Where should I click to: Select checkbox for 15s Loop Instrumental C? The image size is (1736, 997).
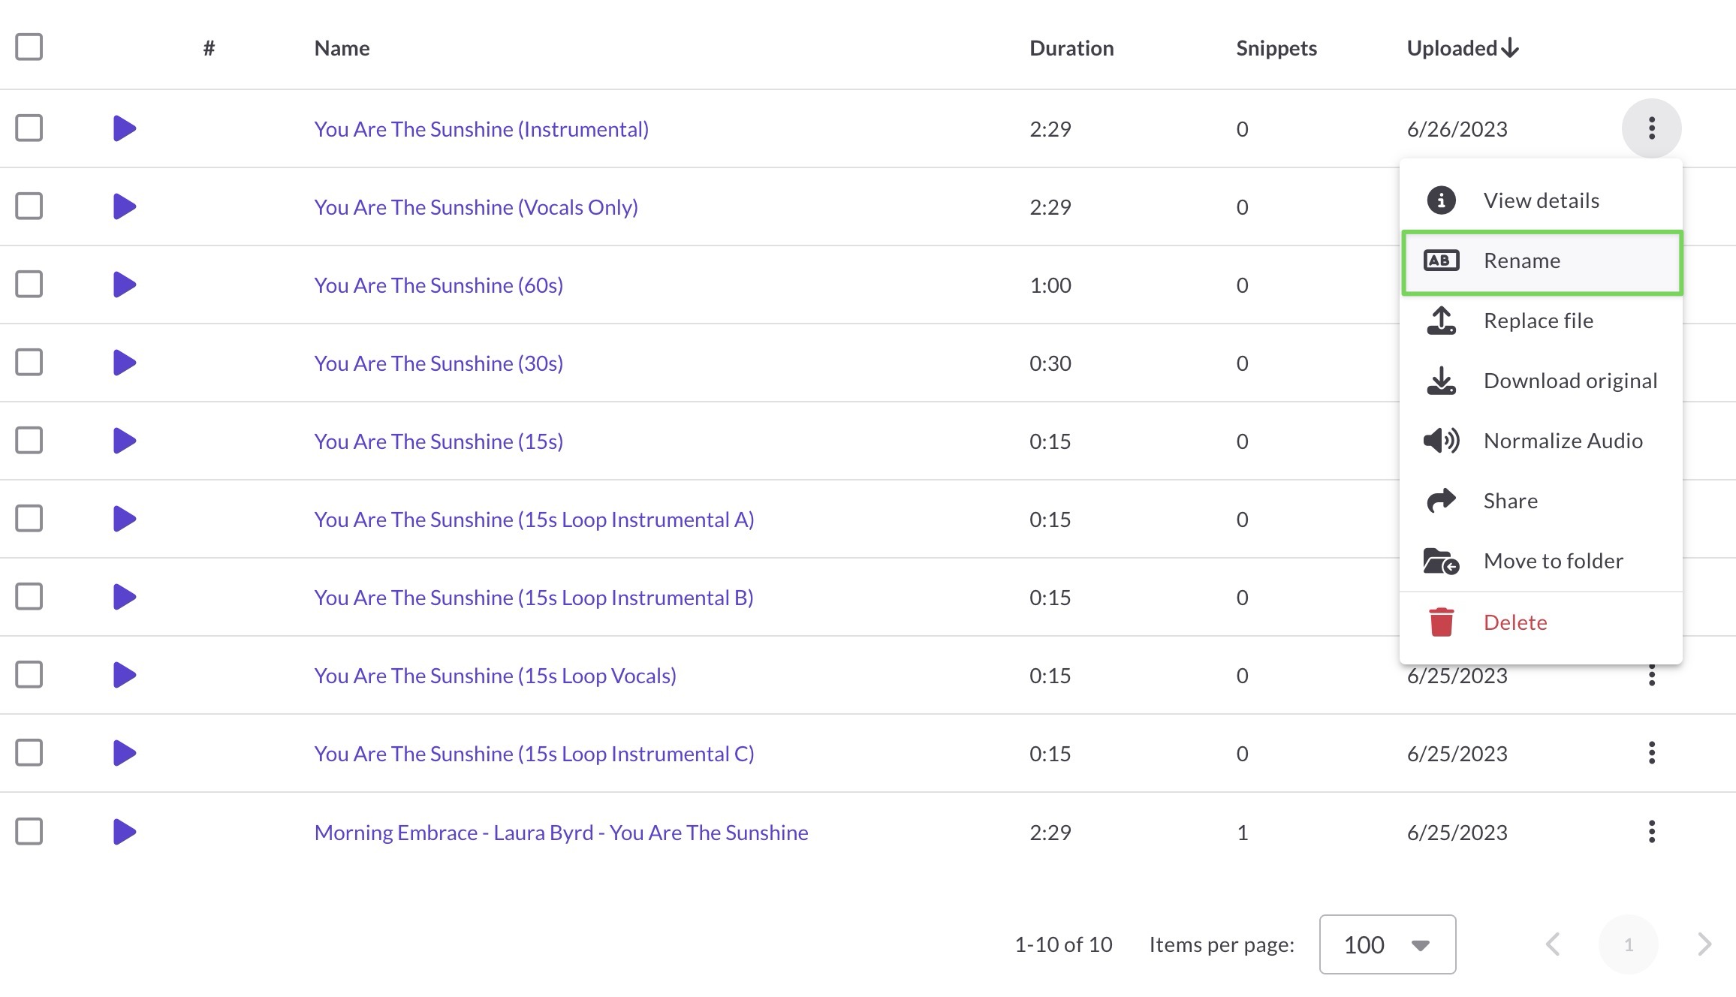[29, 753]
